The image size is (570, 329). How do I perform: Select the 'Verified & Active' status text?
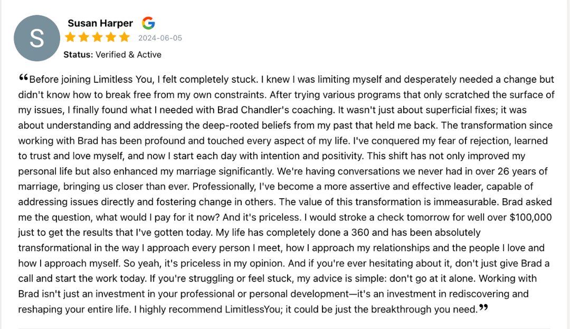point(128,54)
